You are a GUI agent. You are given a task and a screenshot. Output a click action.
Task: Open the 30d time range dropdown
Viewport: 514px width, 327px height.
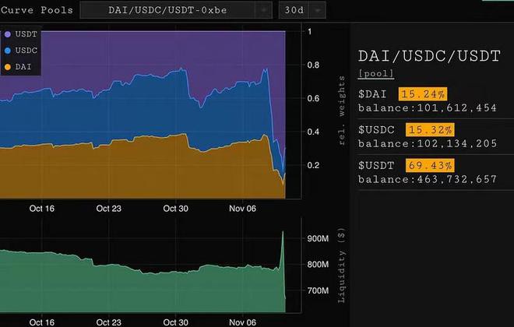point(294,10)
